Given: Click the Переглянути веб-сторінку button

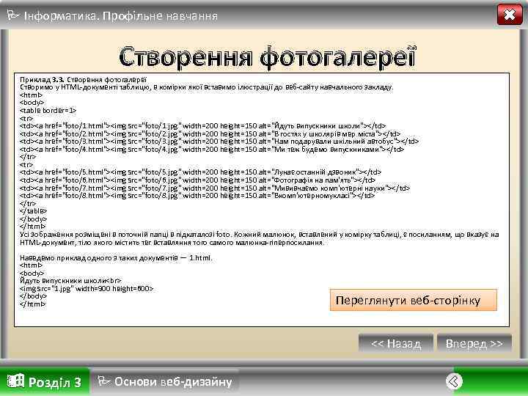Looking at the screenshot, I should click(413, 300).
